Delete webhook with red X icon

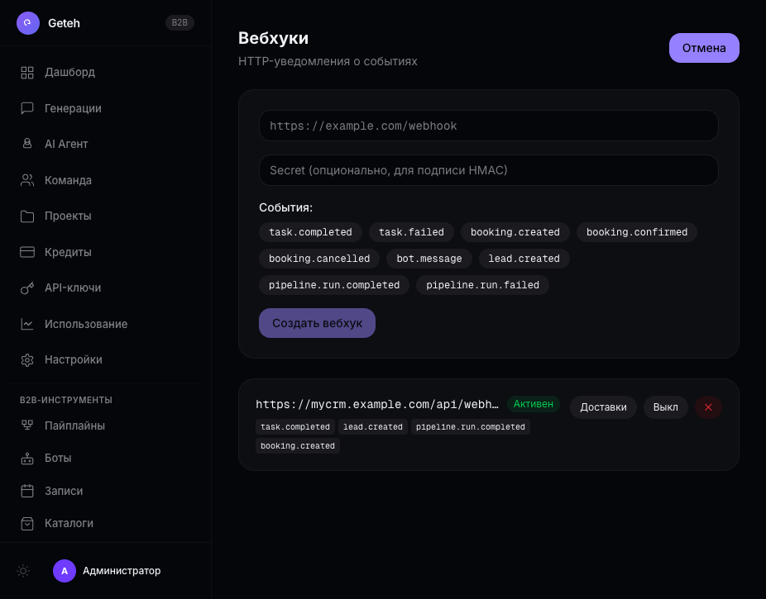click(708, 407)
